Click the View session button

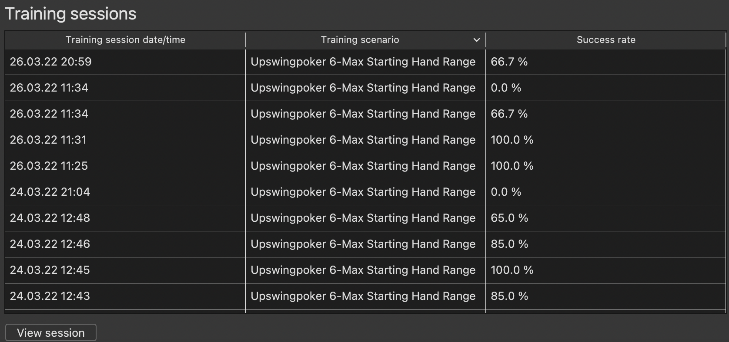click(51, 333)
